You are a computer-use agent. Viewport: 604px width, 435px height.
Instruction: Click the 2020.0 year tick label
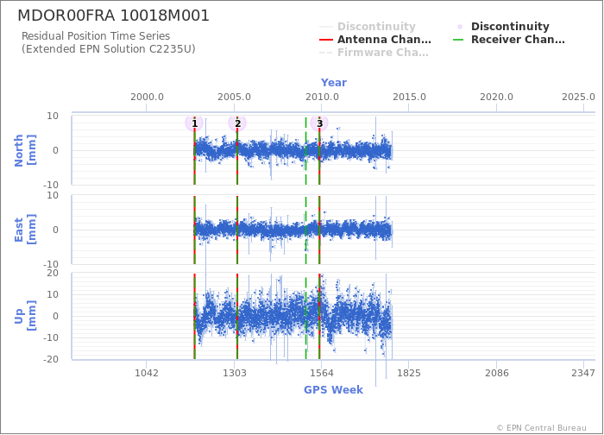496,97
